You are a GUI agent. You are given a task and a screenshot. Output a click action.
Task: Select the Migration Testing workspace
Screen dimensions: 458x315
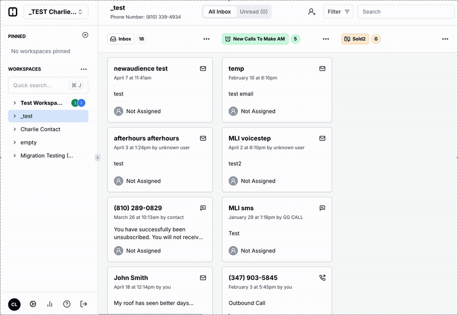point(47,156)
